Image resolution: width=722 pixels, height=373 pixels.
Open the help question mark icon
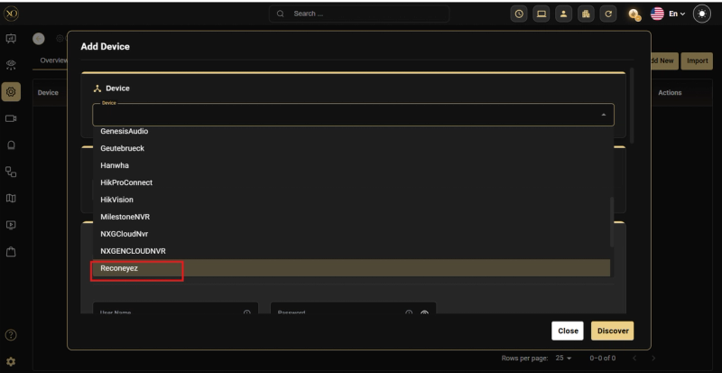pyautogui.click(x=11, y=335)
